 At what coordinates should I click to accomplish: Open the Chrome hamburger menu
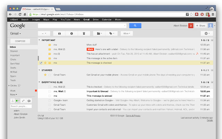click(x=213, y=14)
